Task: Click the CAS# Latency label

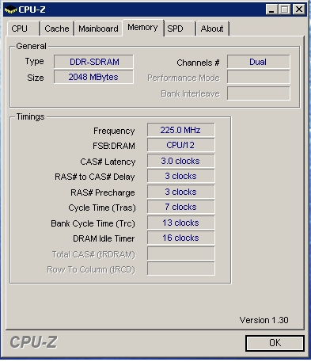Action: [108, 162]
